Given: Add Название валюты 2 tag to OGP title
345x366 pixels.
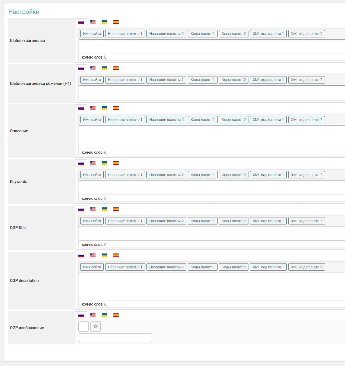Looking at the screenshot, I should [x=166, y=221].
